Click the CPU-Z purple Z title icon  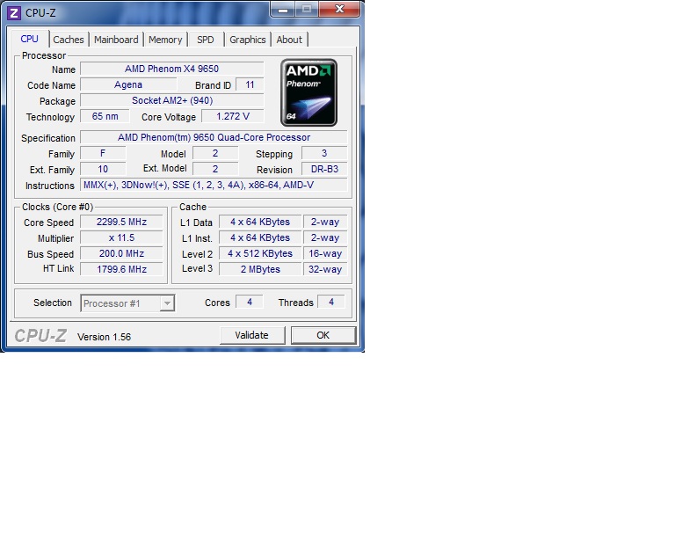pyautogui.click(x=14, y=13)
